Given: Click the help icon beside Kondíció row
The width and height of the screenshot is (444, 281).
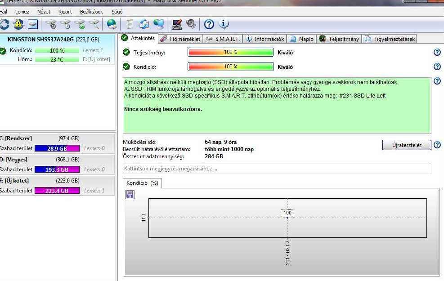Looking at the screenshot, I should [437, 67].
